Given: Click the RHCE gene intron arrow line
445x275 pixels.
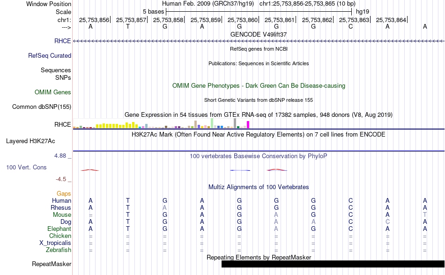Looking at the screenshot, I should (259, 41).
